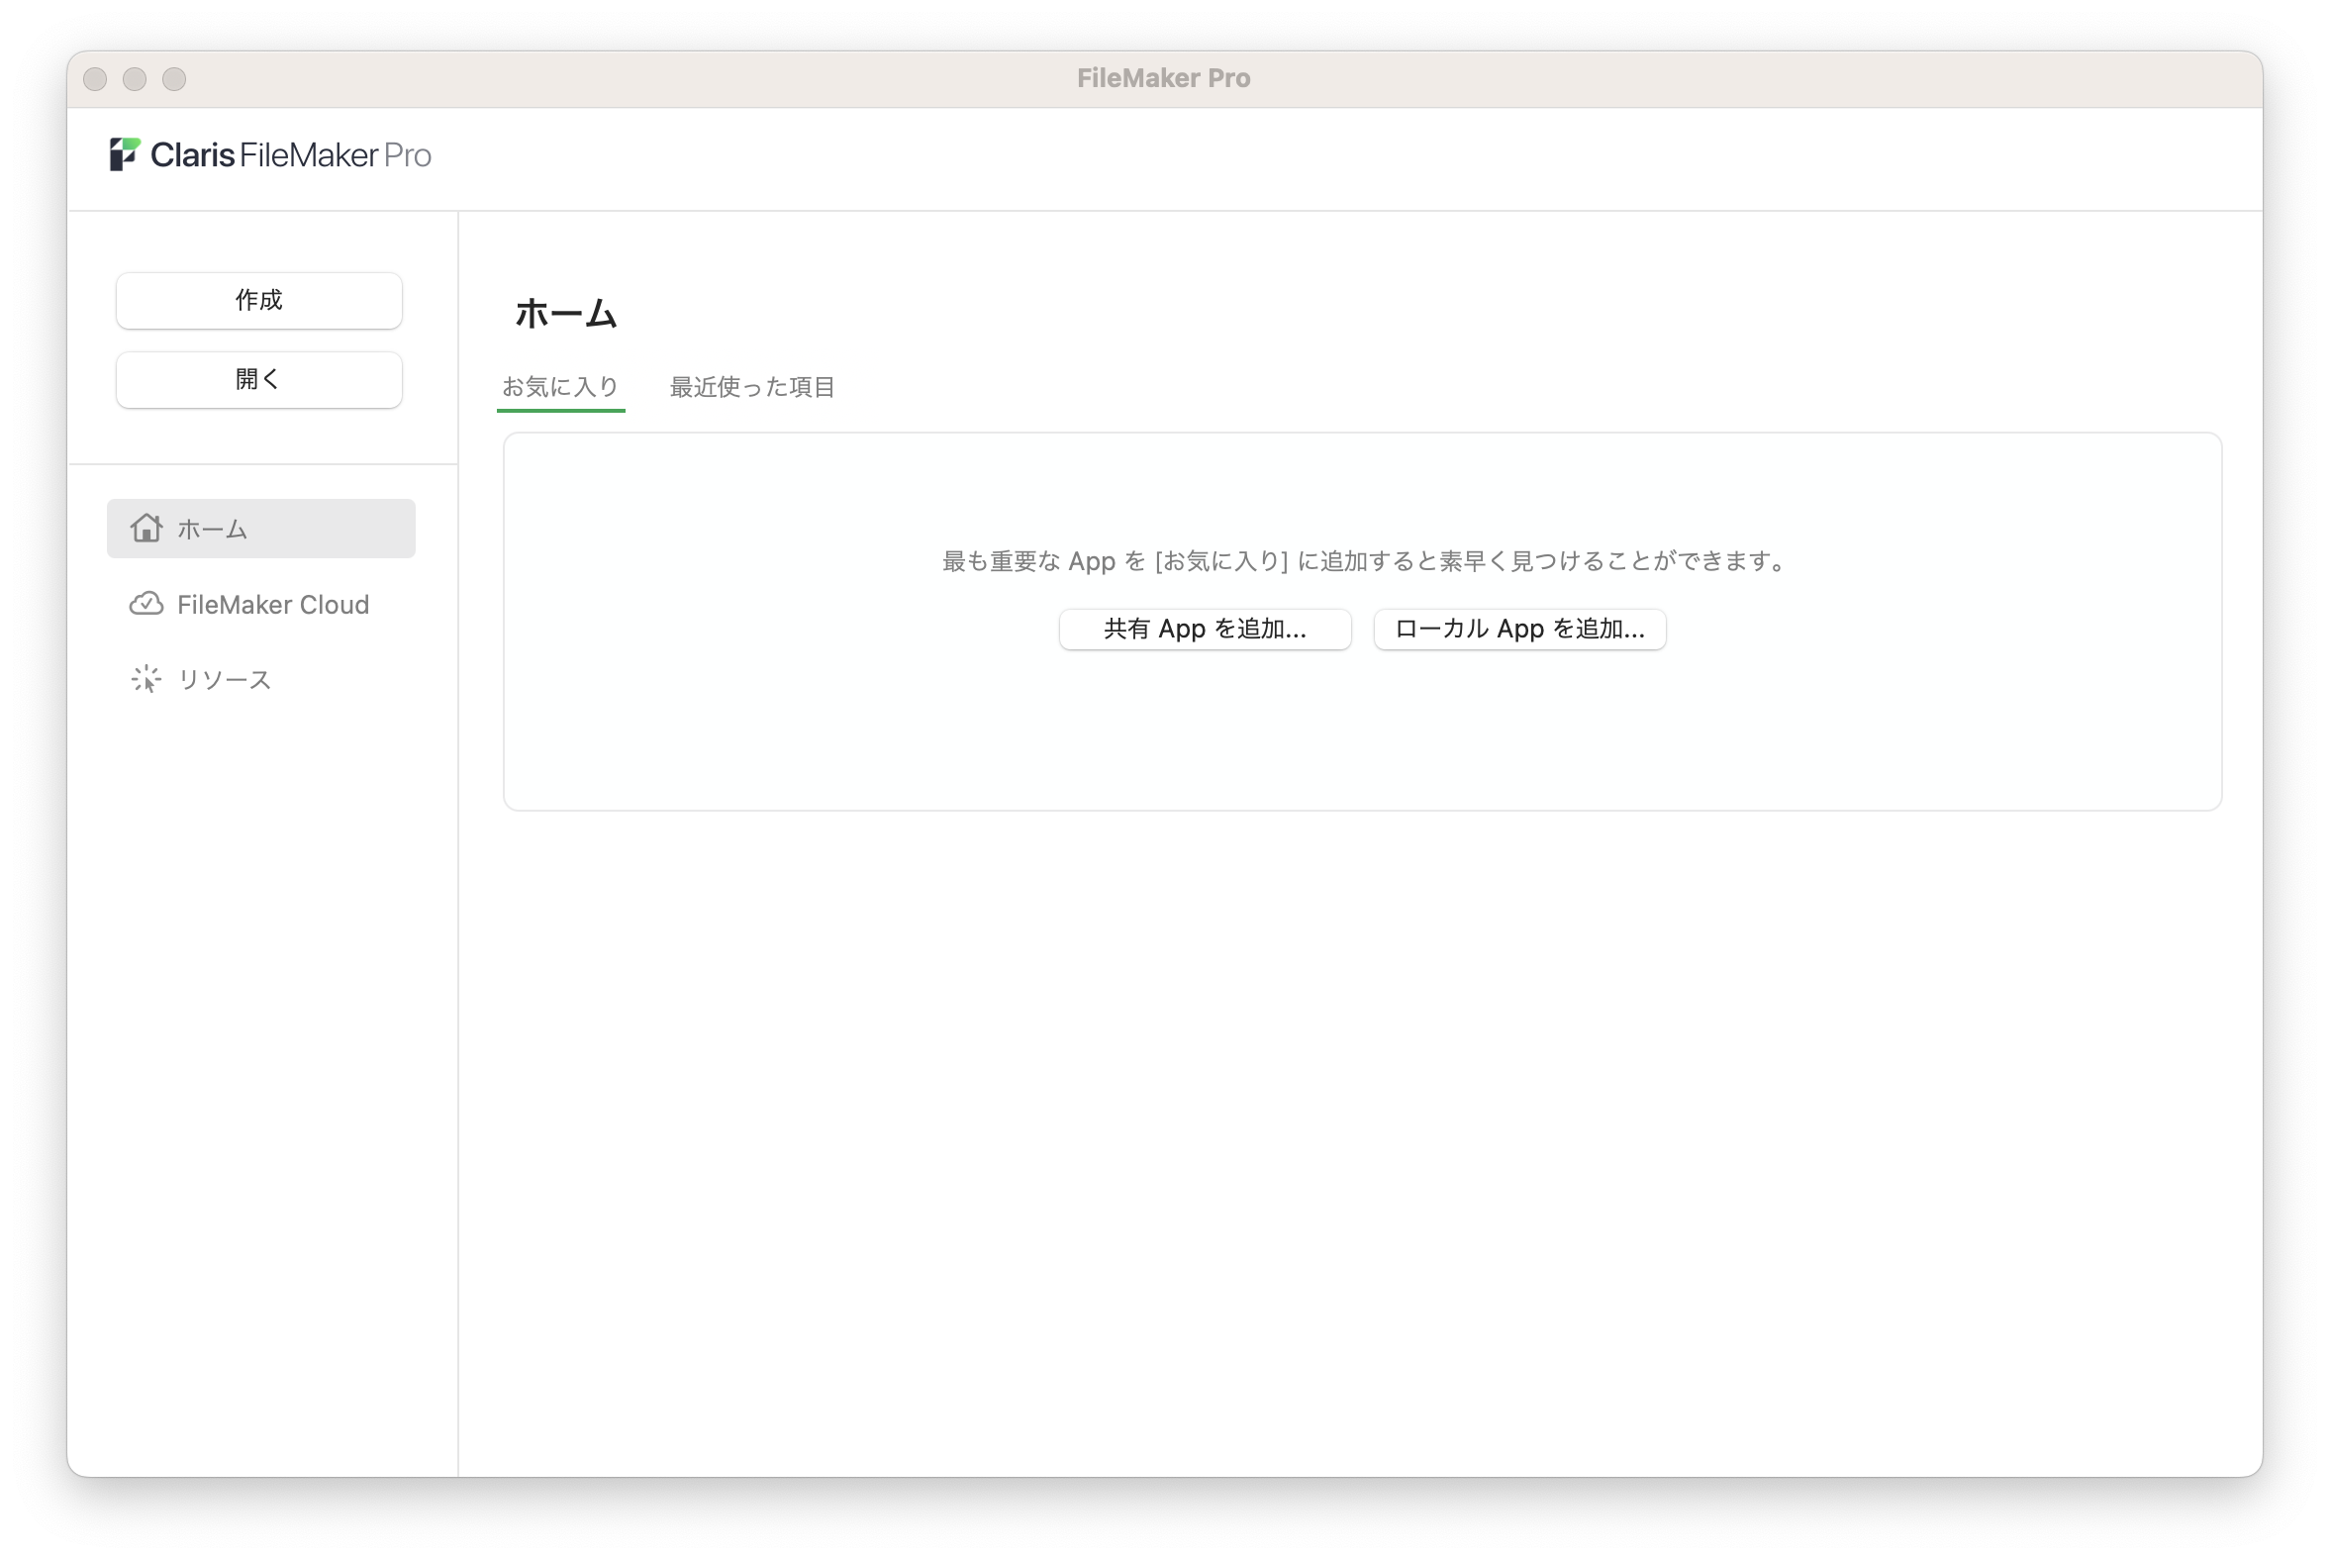Screen dimensions: 2330x1560
Task: Minimize the FileMaker Pro window
Action: tap(136, 78)
